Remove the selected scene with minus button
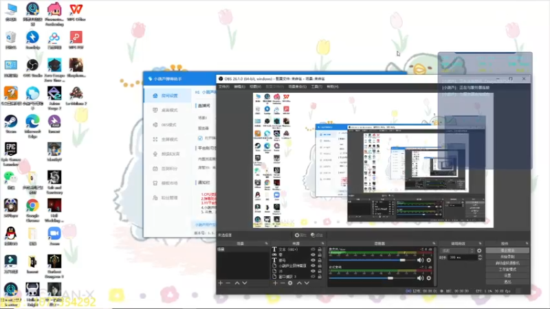 pos(228,283)
